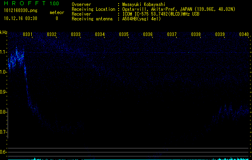
Task: Click the 0339 time marker
Action: 220,34
